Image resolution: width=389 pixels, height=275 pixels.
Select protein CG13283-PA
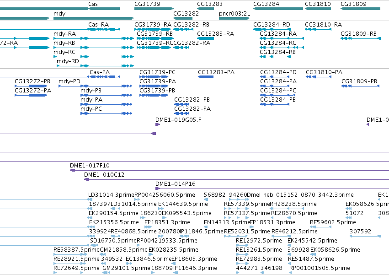216,72
